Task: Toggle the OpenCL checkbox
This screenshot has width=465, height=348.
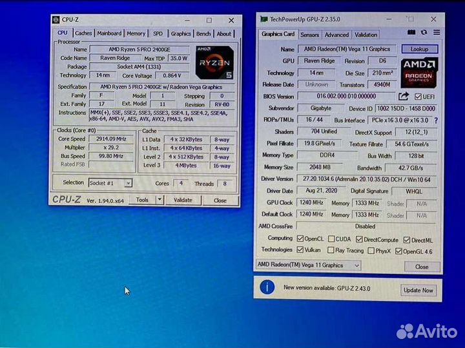Action: (300, 238)
